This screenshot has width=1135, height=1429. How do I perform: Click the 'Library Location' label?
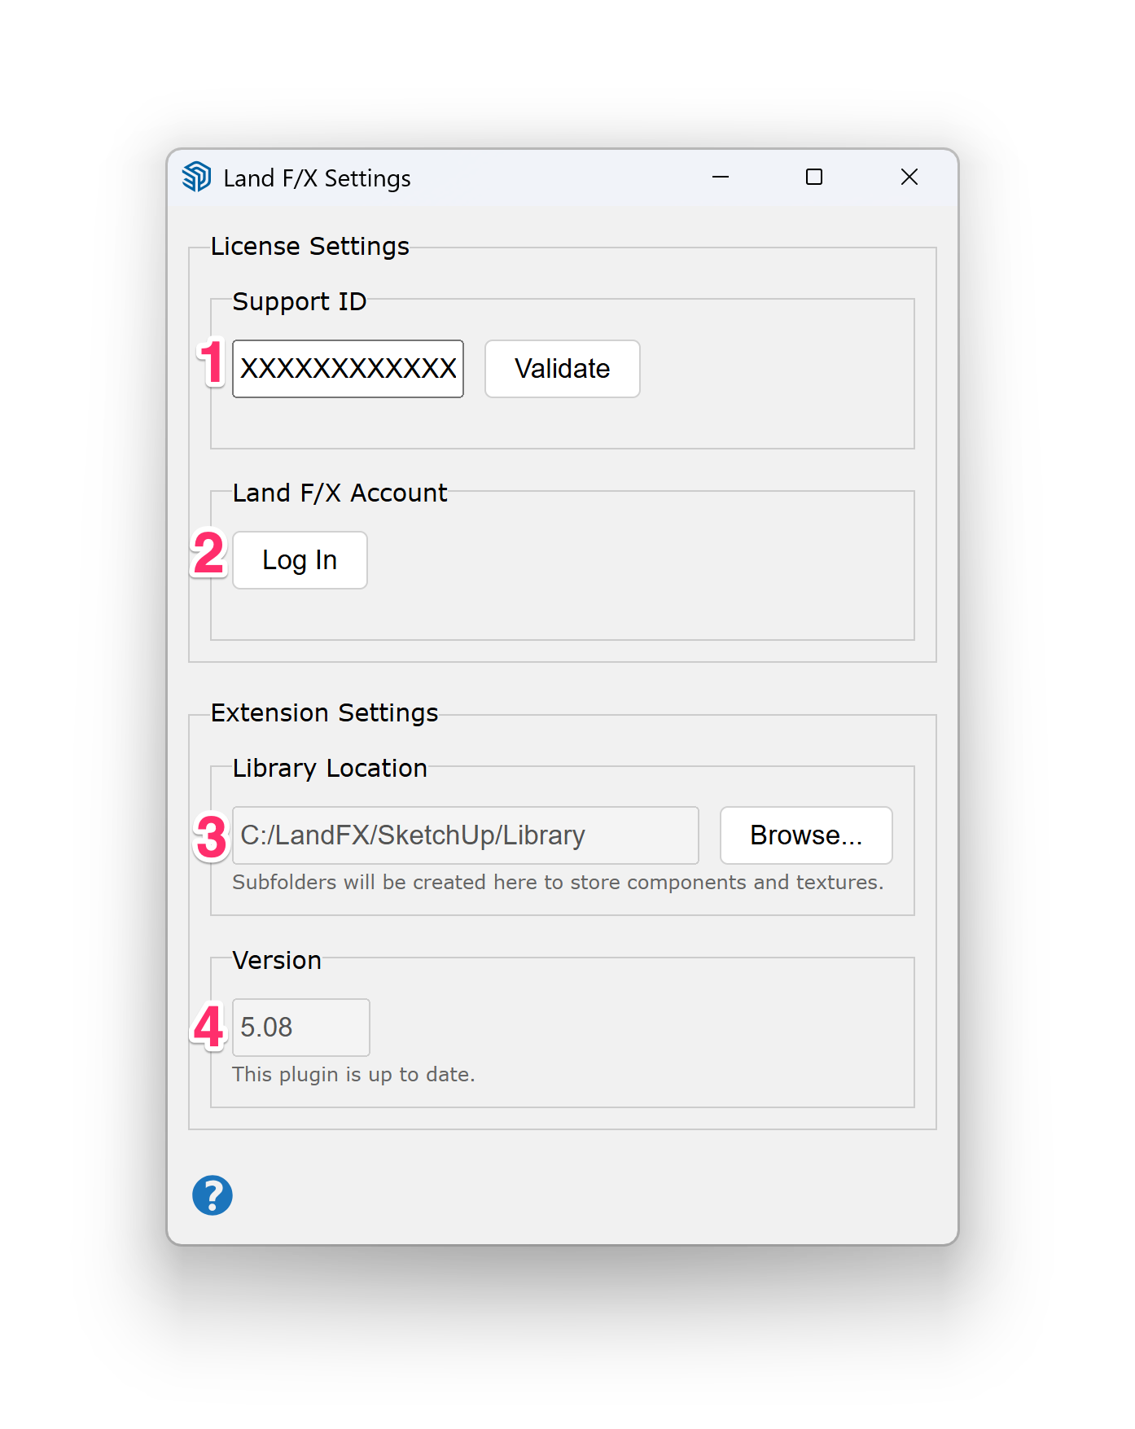330,768
